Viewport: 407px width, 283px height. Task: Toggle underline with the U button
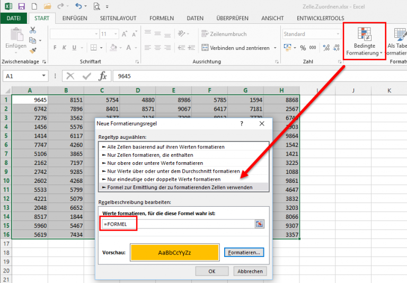point(74,48)
